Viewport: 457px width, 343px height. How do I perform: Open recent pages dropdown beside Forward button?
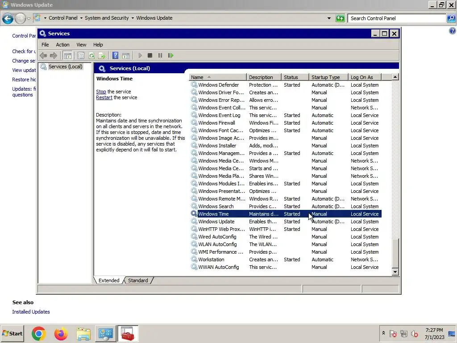pos(29,18)
